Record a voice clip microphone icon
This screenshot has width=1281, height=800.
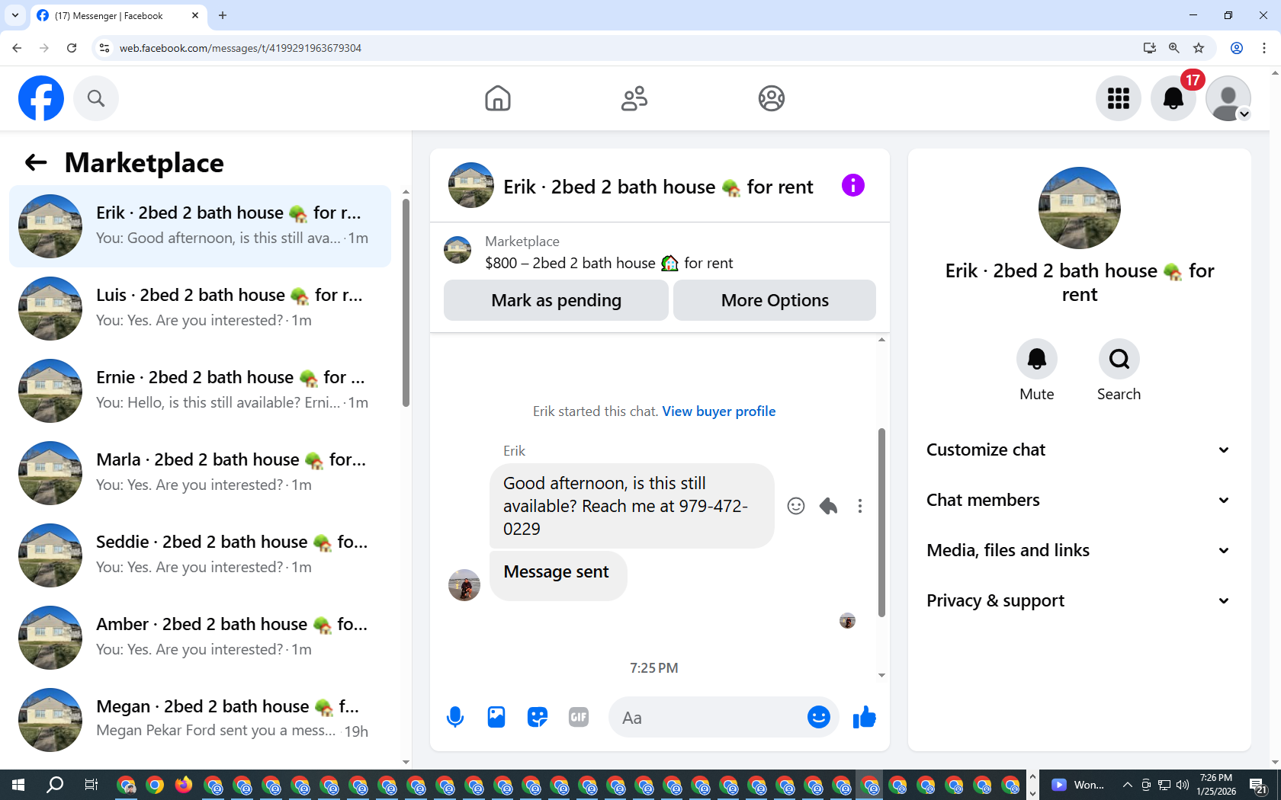point(455,717)
